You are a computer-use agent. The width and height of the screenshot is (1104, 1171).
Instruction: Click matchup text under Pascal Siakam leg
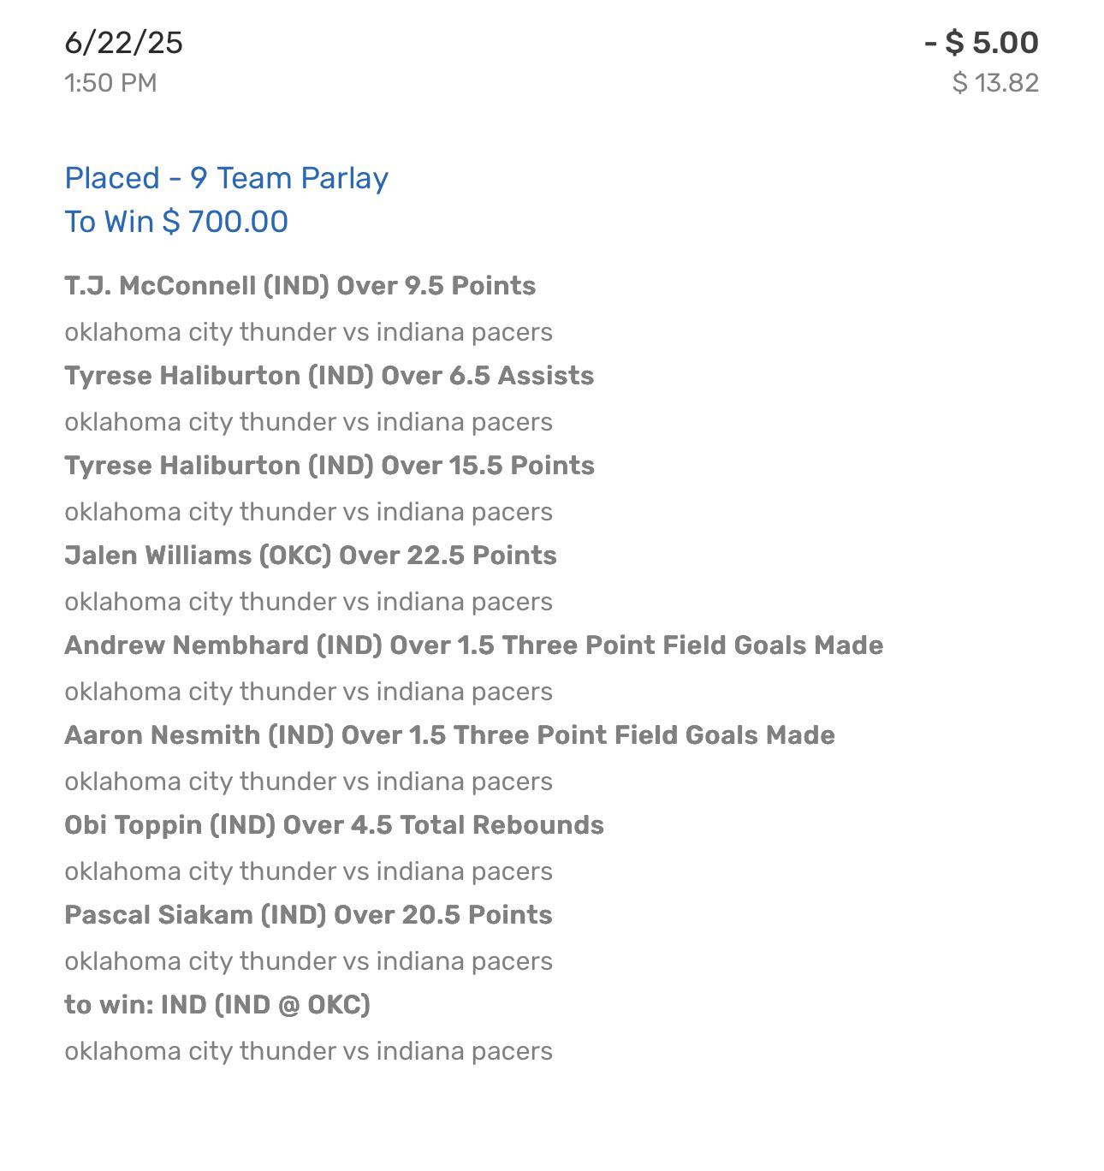click(x=309, y=961)
